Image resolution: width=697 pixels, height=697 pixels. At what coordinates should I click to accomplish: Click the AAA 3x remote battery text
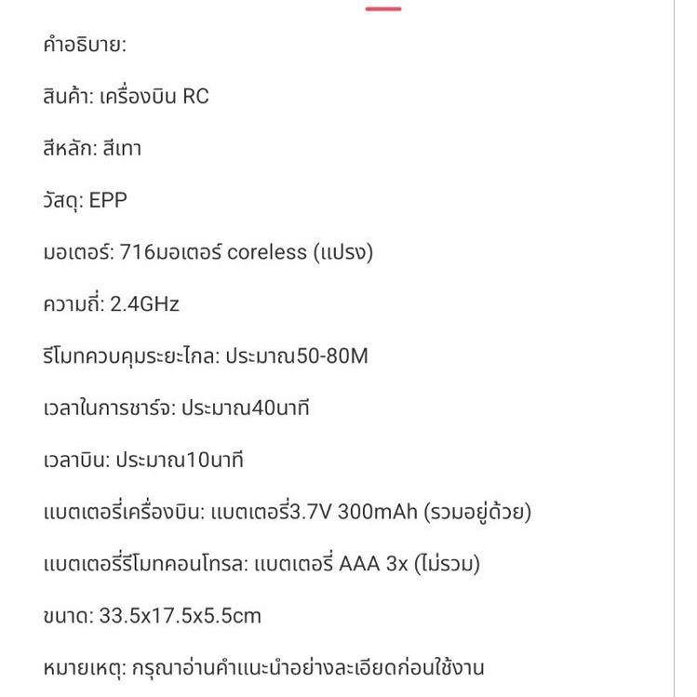click(373, 564)
